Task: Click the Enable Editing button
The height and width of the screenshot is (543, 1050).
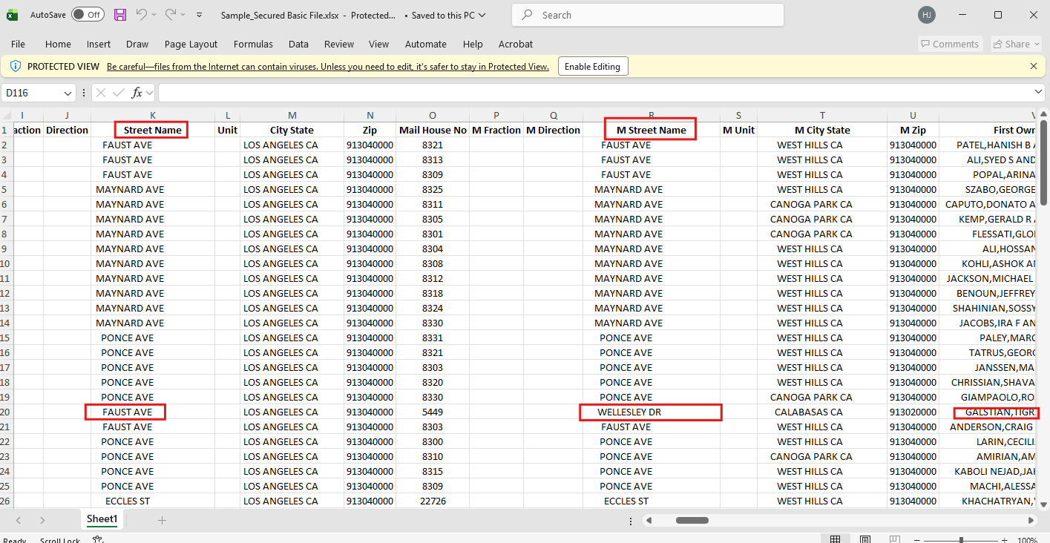Action: point(592,67)
